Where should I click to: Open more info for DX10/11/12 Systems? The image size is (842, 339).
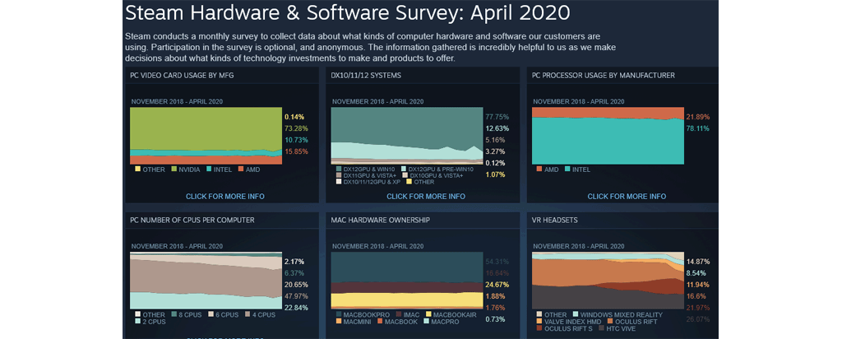(426, 197)
